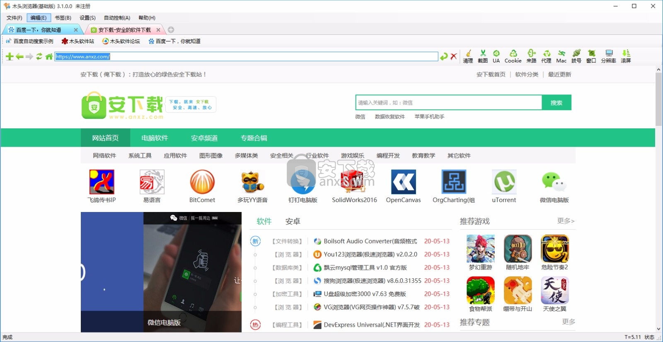This screenshot has width=663, height=342.
Task: Switch to the 安卓 list tab
Action: pyautogui.click(x=293, y=222)
